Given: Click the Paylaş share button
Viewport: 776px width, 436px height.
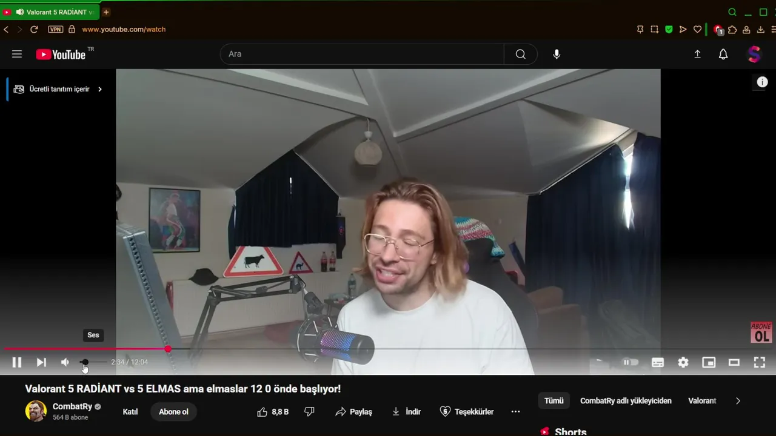Looking at the screenshot, I should 354,412.
